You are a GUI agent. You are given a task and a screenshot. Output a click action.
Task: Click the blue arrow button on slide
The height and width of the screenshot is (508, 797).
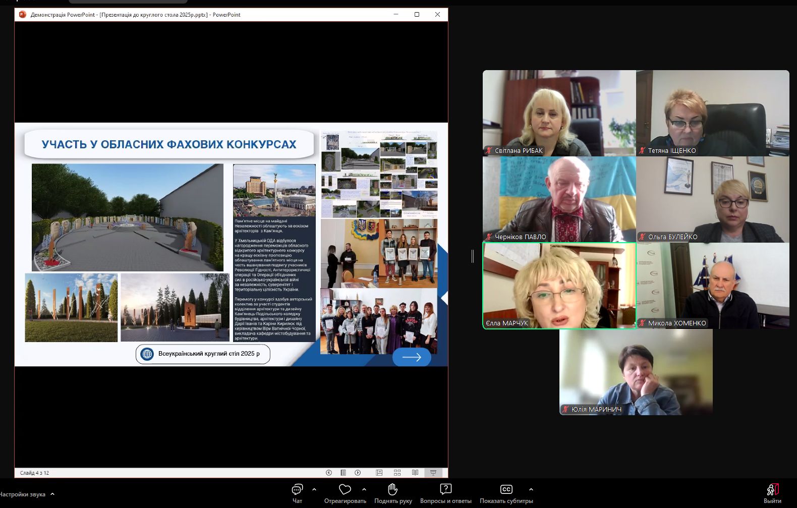tap(412, 357)
